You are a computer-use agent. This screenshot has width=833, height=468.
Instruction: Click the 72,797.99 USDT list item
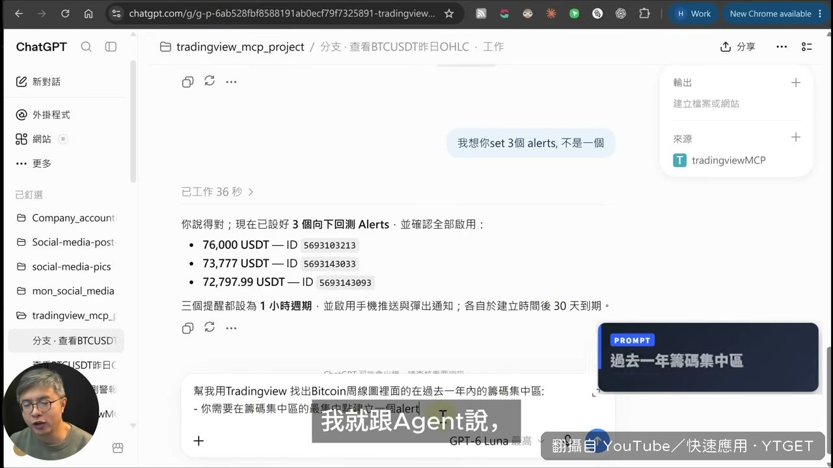pyautogui.click(x=288, y=283)
